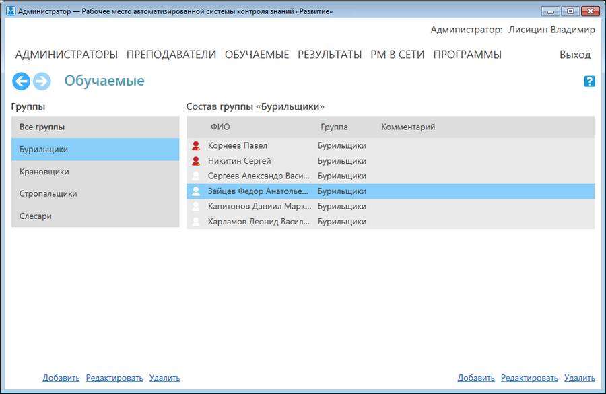Select the row Корнеев Павел

tap(391, 145)
